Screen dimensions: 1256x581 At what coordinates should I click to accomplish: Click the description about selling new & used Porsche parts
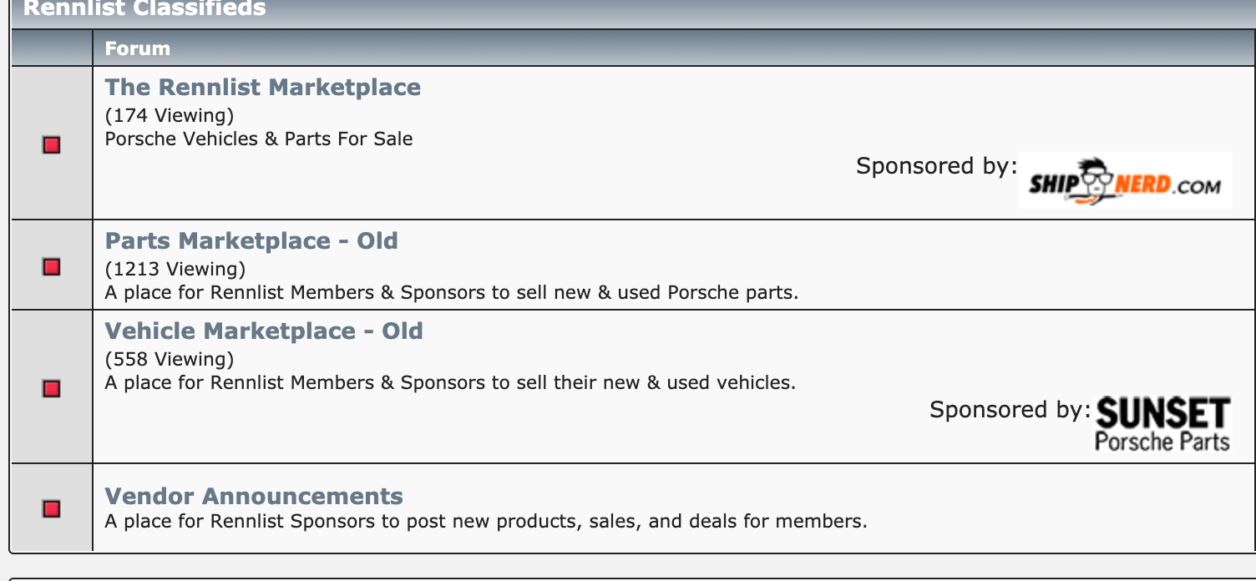pos(452,293)
